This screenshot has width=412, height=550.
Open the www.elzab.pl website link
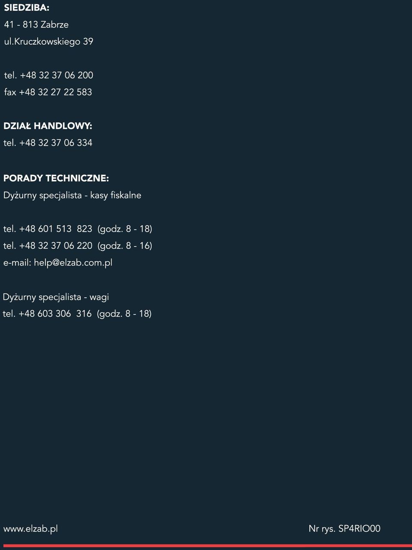(x=30, y=529)
